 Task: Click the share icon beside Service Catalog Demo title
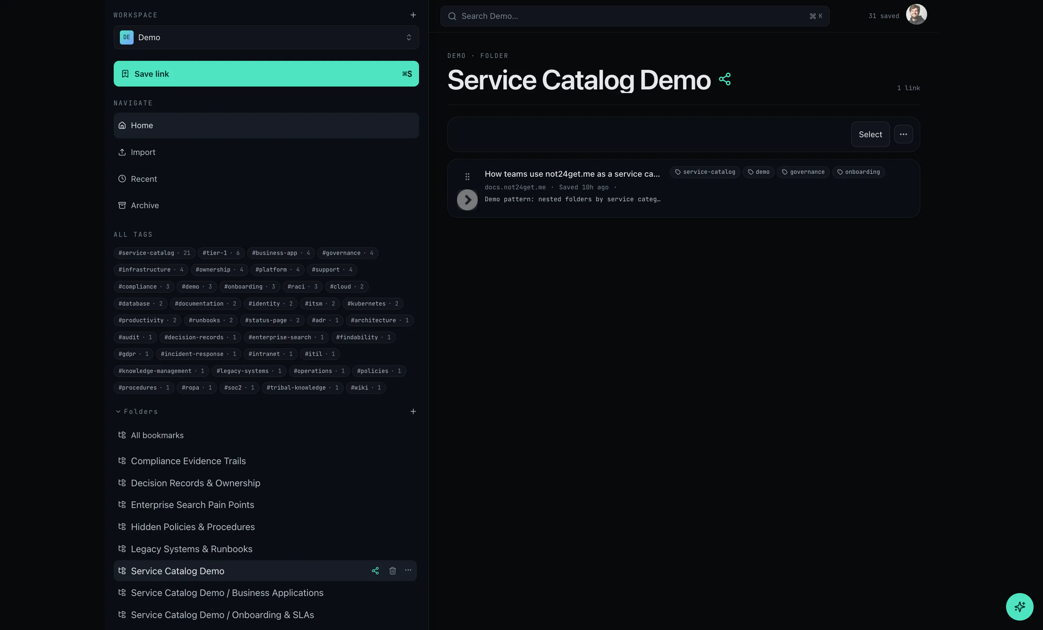click(x=725, y=79)
